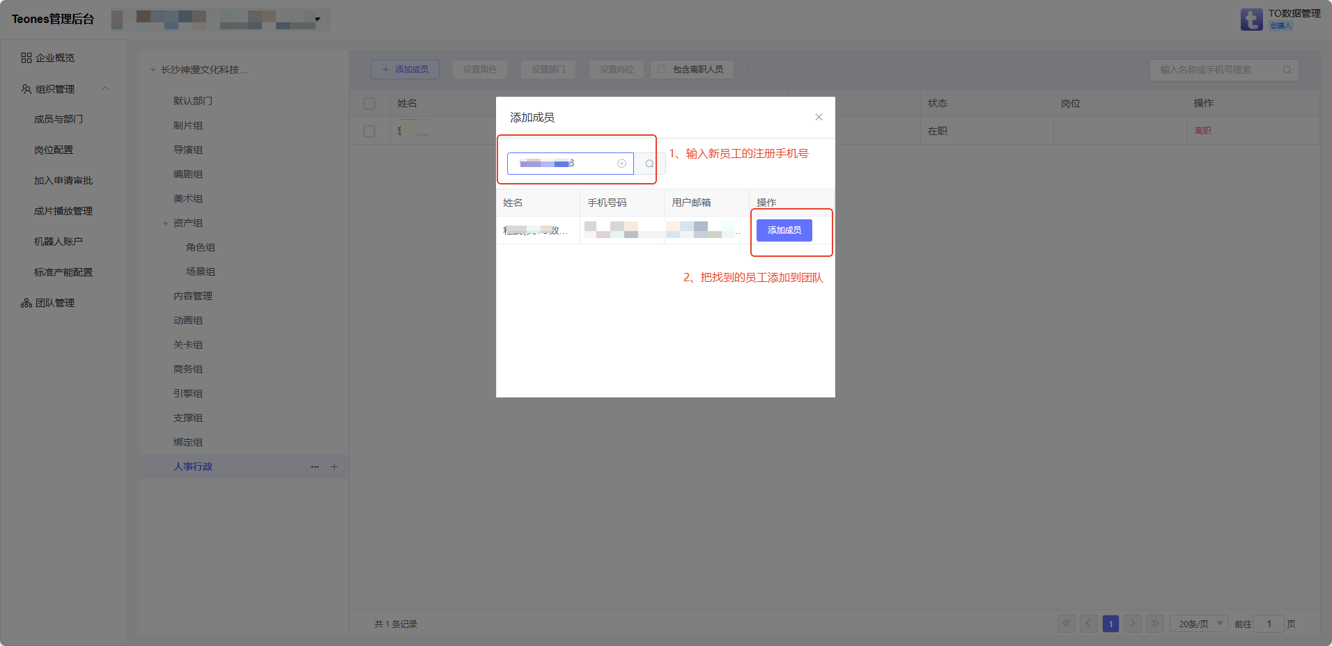This screenshot has width=1332, height=646.
Task: Collapse the 组织管理 sidebar section
Action: click(105, 88)
